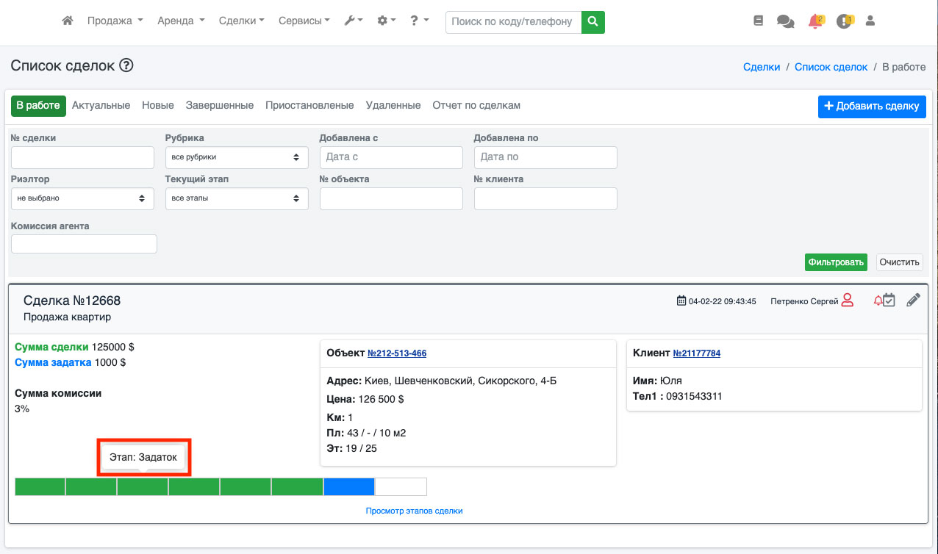Open object link №212-513-466
The width and height of the screenshot is (938, 554).
(x=397, y=353)
